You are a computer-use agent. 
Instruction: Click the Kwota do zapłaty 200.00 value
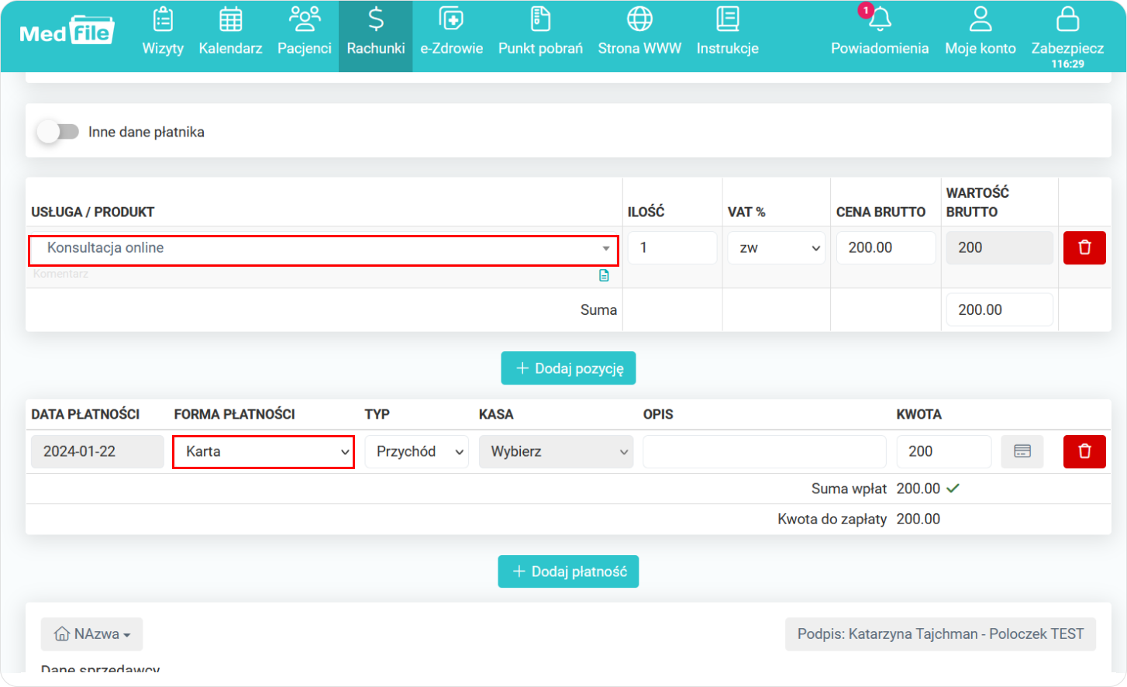point(918,520)
